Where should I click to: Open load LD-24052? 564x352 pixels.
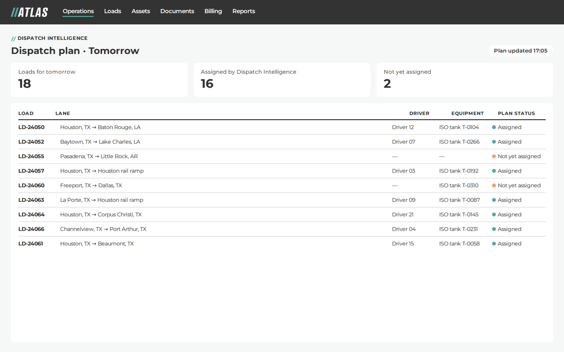31,142
